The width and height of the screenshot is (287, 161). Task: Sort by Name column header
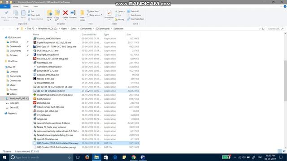(36, 34)
